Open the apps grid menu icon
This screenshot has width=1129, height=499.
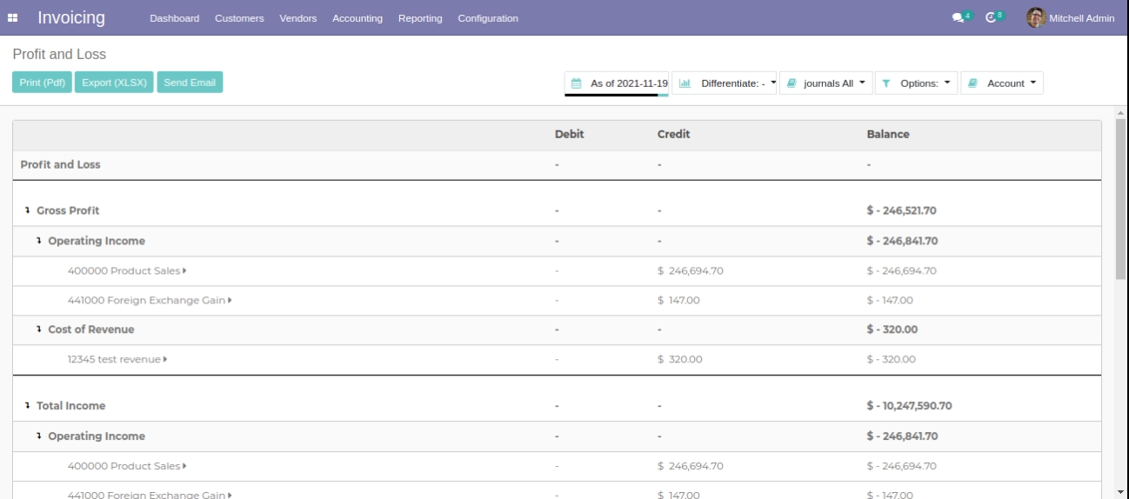19,18
